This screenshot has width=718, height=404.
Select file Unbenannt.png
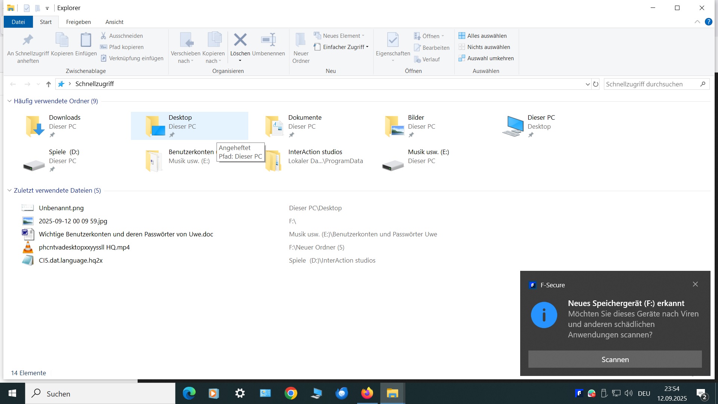pyautogui.click(x=61, y=208)
